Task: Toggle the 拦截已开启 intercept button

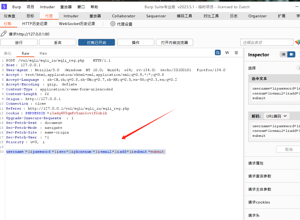Action: (x=96, y=42)
